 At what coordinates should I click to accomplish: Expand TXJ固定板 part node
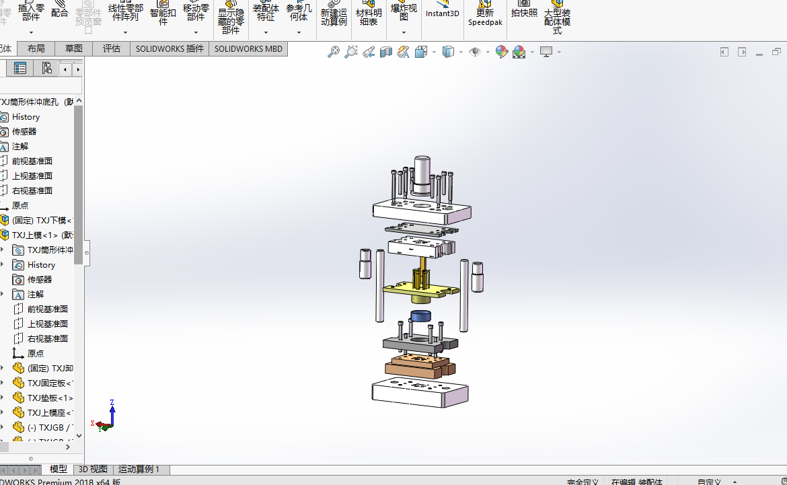click(3, 383)
